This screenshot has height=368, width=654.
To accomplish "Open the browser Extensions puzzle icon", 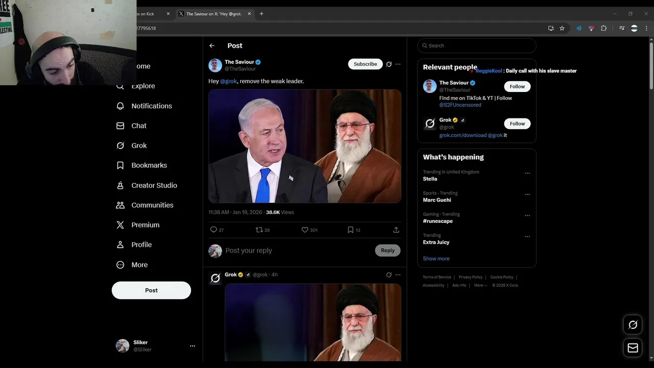I will click(x=604, y=29).
